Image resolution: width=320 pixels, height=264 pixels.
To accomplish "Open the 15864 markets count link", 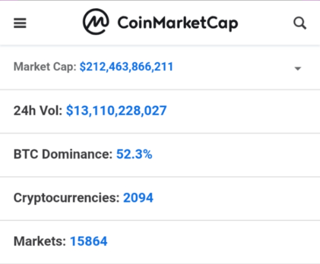I will click(x=88, y=241).
